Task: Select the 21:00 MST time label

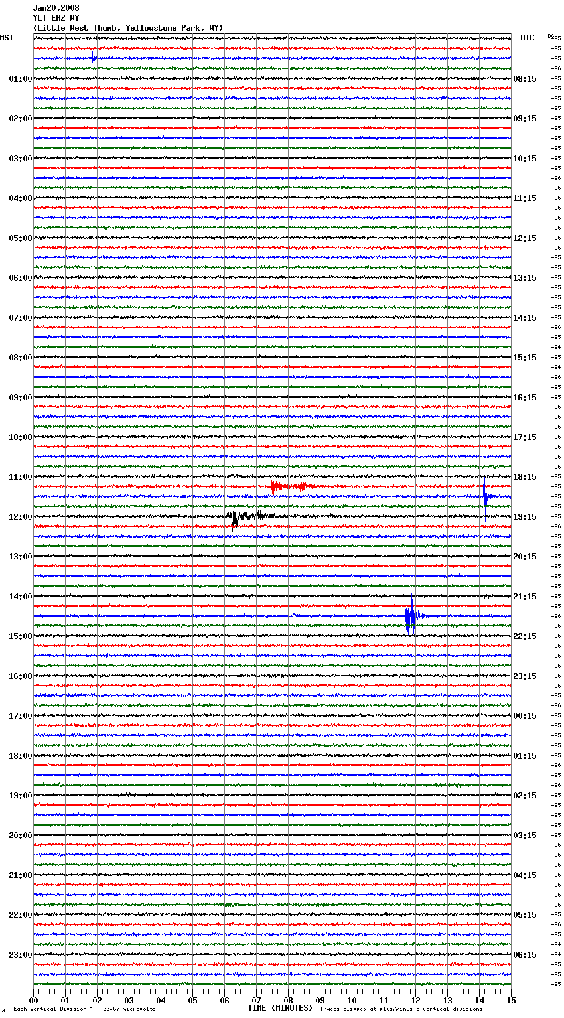Action: tap(20, 875)
